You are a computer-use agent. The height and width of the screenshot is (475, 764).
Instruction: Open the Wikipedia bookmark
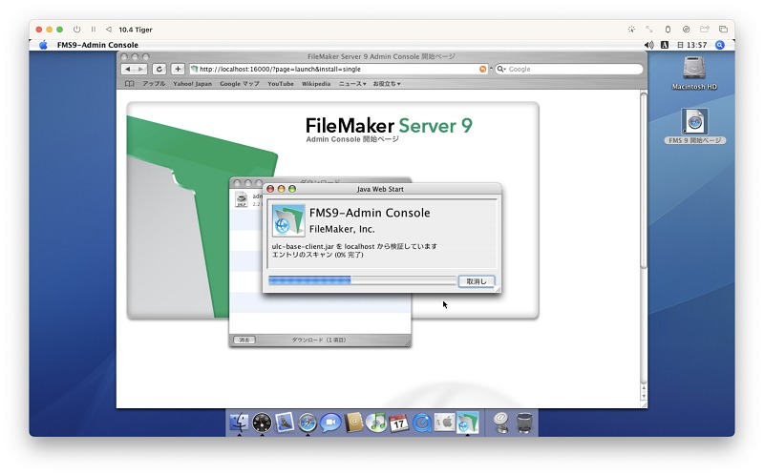click(x=316, y=84)
